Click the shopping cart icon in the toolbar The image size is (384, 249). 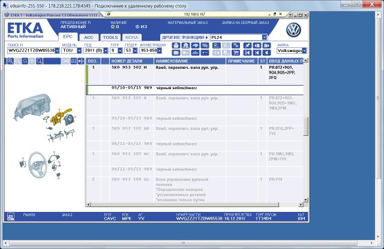[236, 53]
